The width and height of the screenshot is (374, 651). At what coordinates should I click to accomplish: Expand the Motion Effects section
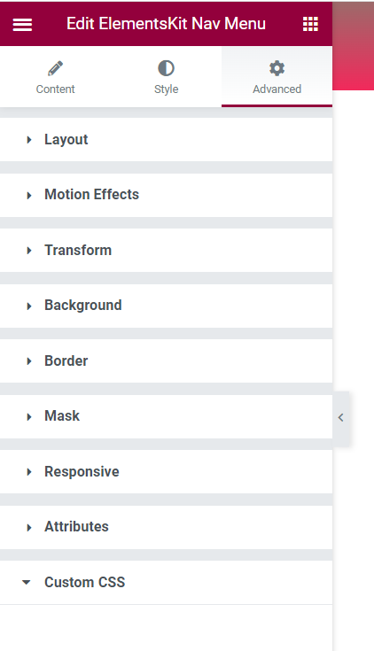[x=167, y=195]
